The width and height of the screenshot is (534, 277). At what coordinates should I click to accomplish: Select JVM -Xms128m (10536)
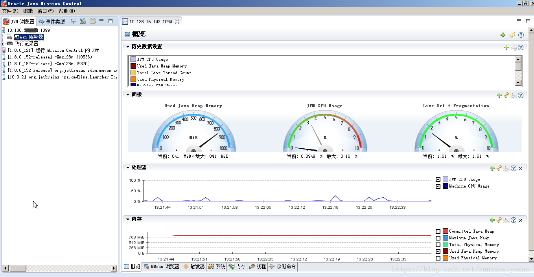(50, 57)
